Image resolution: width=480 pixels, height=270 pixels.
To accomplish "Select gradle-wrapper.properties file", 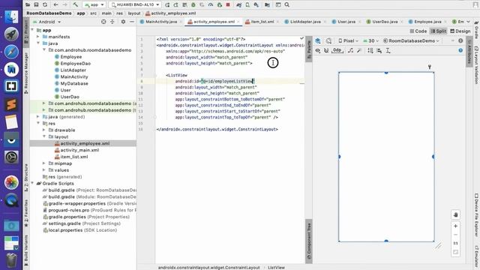I will pos(76,203).
